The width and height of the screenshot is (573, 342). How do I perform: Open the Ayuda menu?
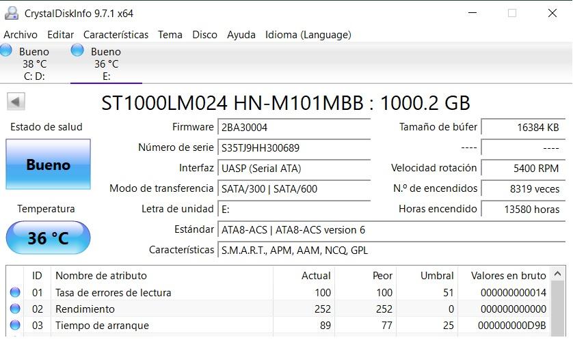tap(241, 35)
